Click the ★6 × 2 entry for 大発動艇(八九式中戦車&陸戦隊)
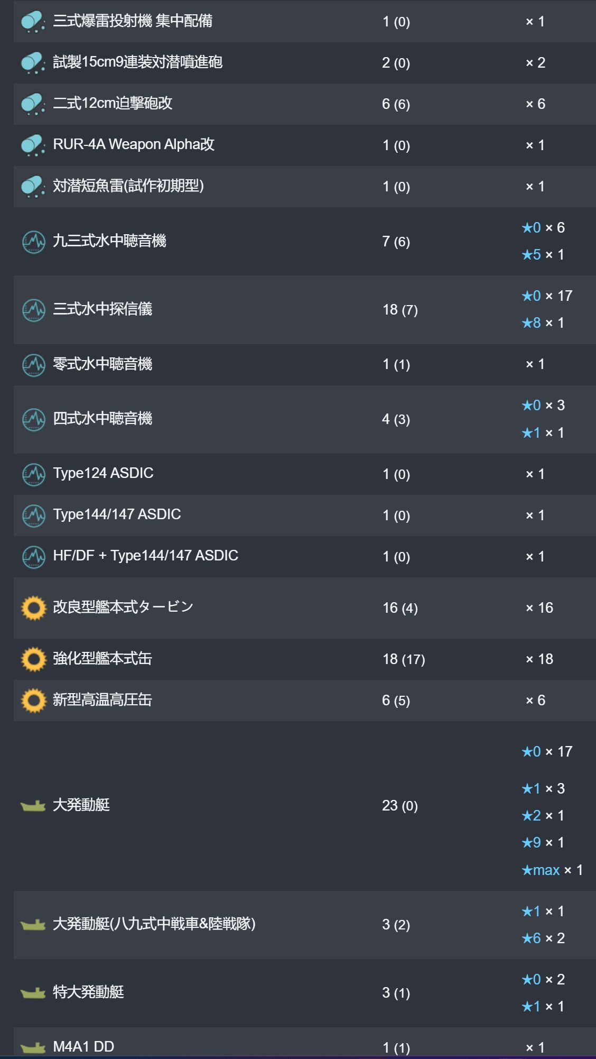Screen dimensions: 596x1059 tap(543, 938)
